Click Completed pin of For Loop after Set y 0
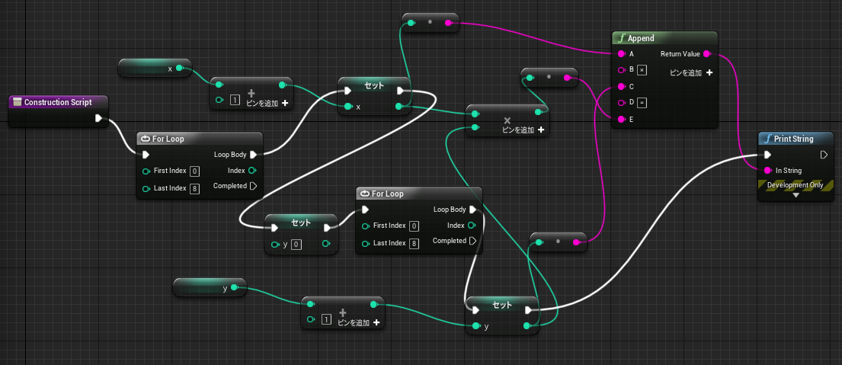 point(472,241)
